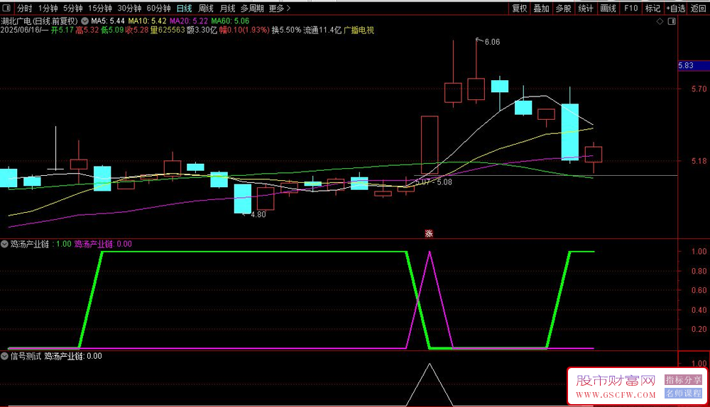Activate the 画线 drawing tools
The image size is (710, 407).
608,8
